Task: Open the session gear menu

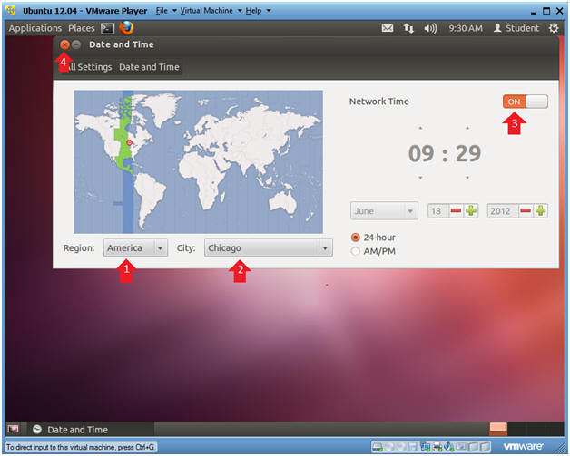Action: click(554, 28)
